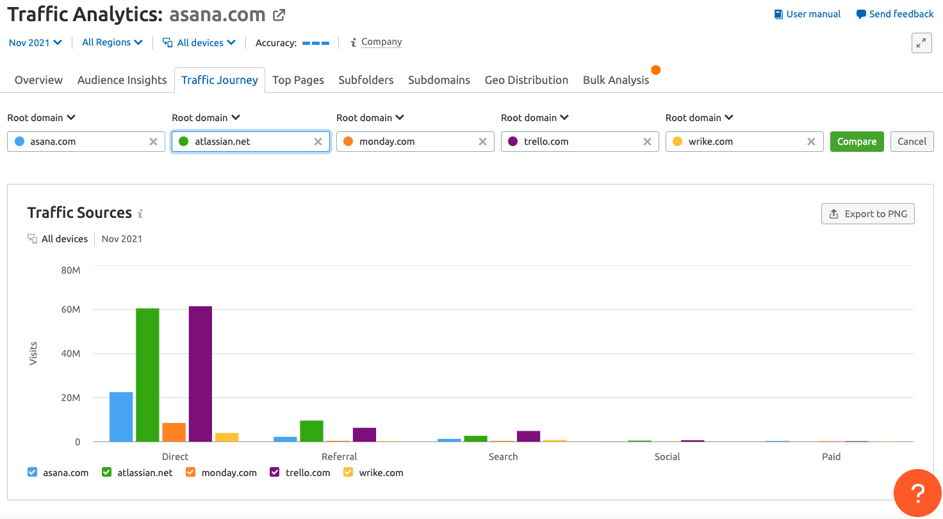This screenshot has width=943, height=519.
Task: Click the Company link
Action: (382, 42)
